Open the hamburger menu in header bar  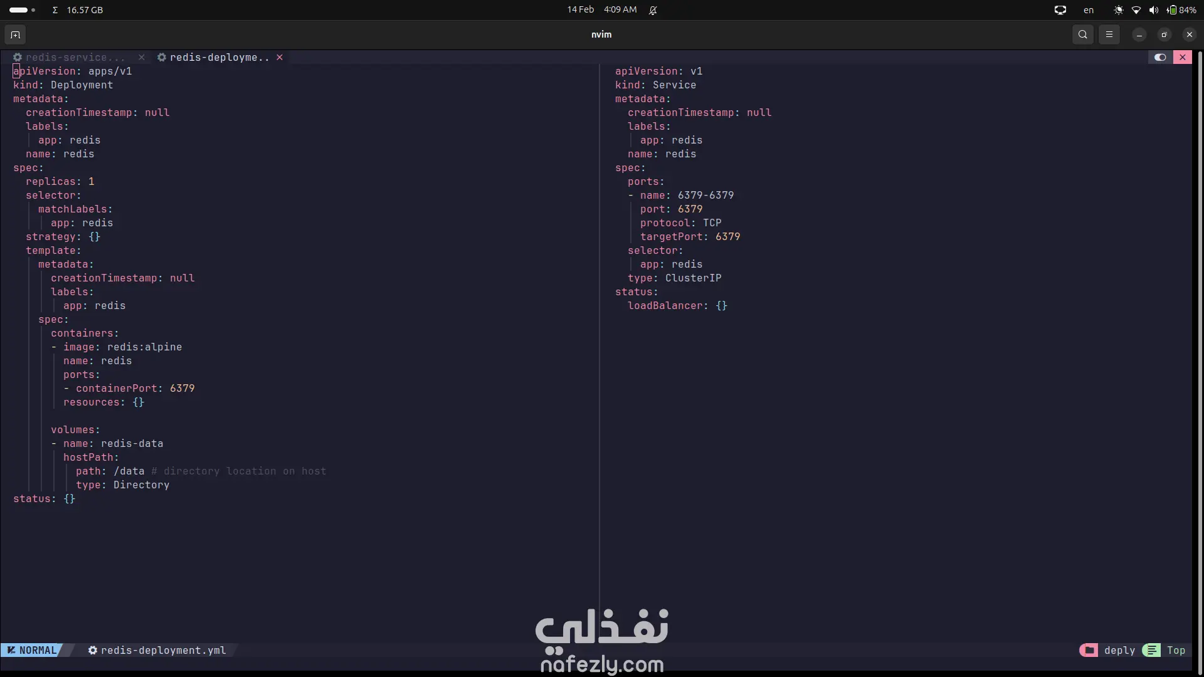point(1109,34)
